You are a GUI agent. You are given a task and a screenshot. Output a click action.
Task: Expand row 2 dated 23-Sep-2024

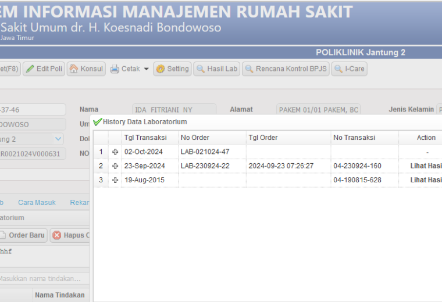115,166
